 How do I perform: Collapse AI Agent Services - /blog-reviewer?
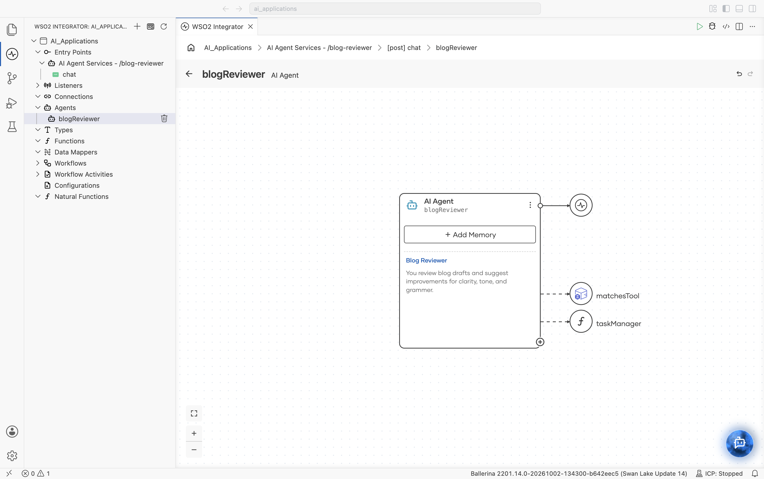click(x=42, y=63)
